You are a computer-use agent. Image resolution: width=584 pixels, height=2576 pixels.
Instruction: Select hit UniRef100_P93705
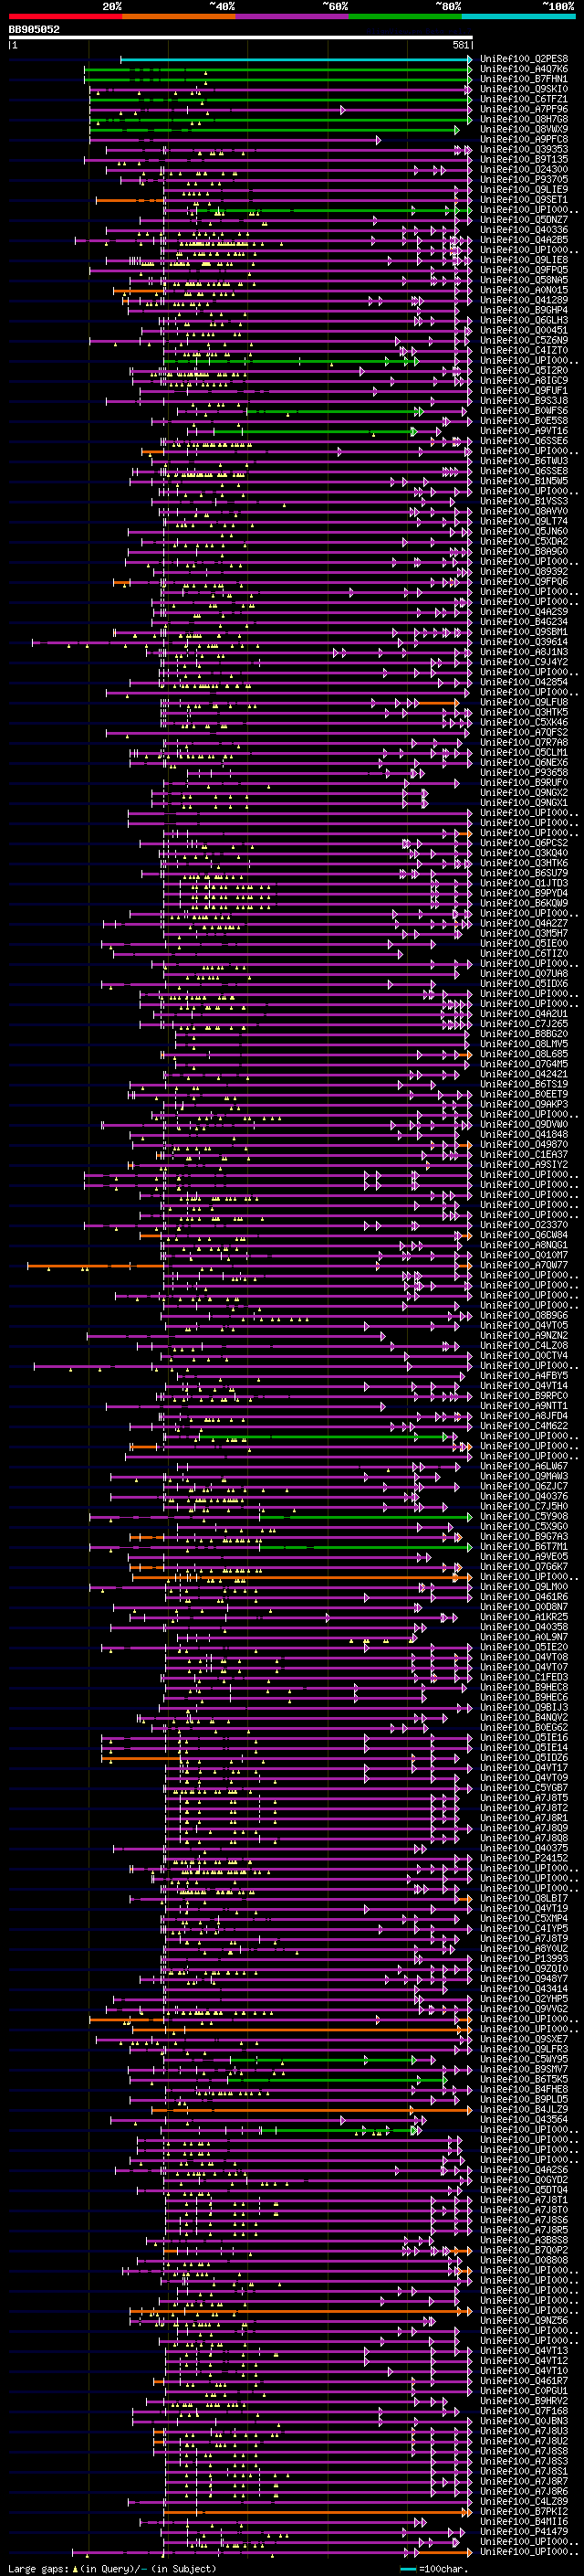tap(524, 179)
